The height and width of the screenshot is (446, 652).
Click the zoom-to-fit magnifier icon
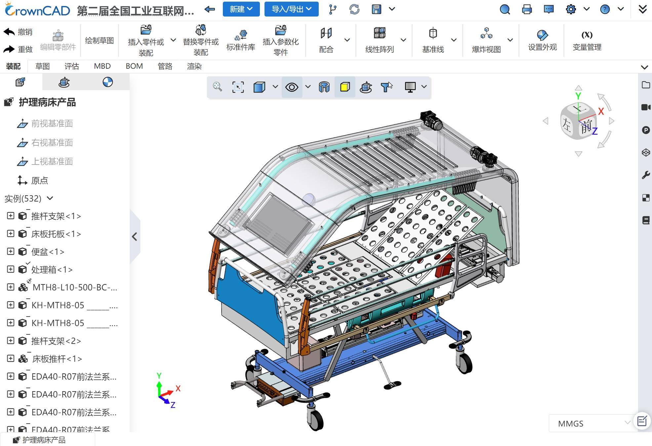coord(218,87)
